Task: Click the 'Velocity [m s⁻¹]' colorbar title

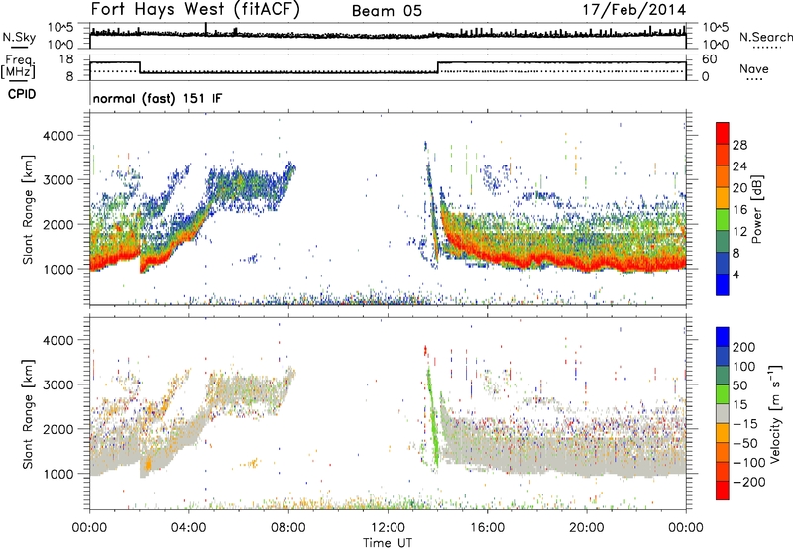Action: 775,413
